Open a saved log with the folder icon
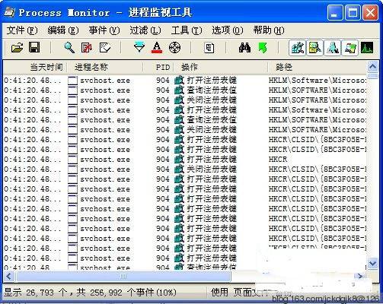The width and height of the screenshot is (383, 304). (x=17, y=47)
